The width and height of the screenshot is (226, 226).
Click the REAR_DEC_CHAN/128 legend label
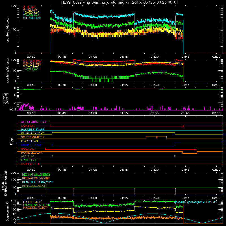(x=37, y=182)
